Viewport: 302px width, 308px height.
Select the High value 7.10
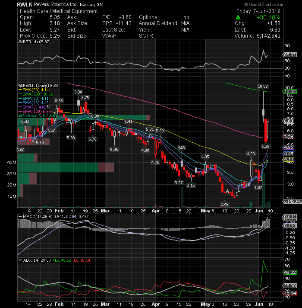point(55,23)
